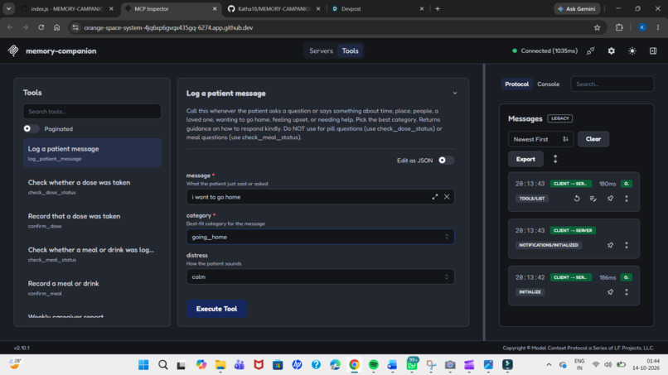Open the distress dropdown showing calm
Screen dimensions: 668x375
[320, 276]
